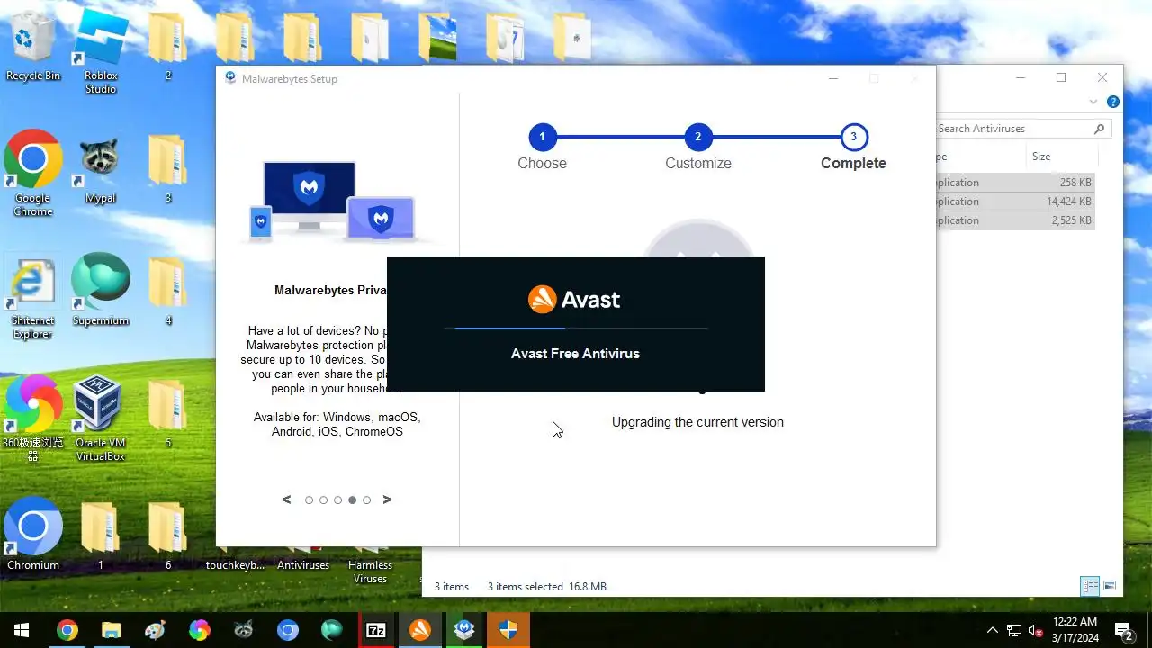This screenshot has height=648, width=1152.
Task: Open the 7-Zip taskbar icon
Action: coord(376,630)
